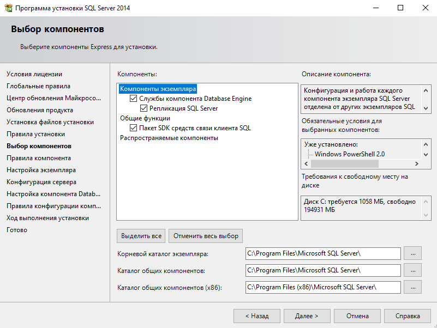Click the Корневой каталог экземпляра path field
This screenshot has height=328, width=437.
coord(323,253)
